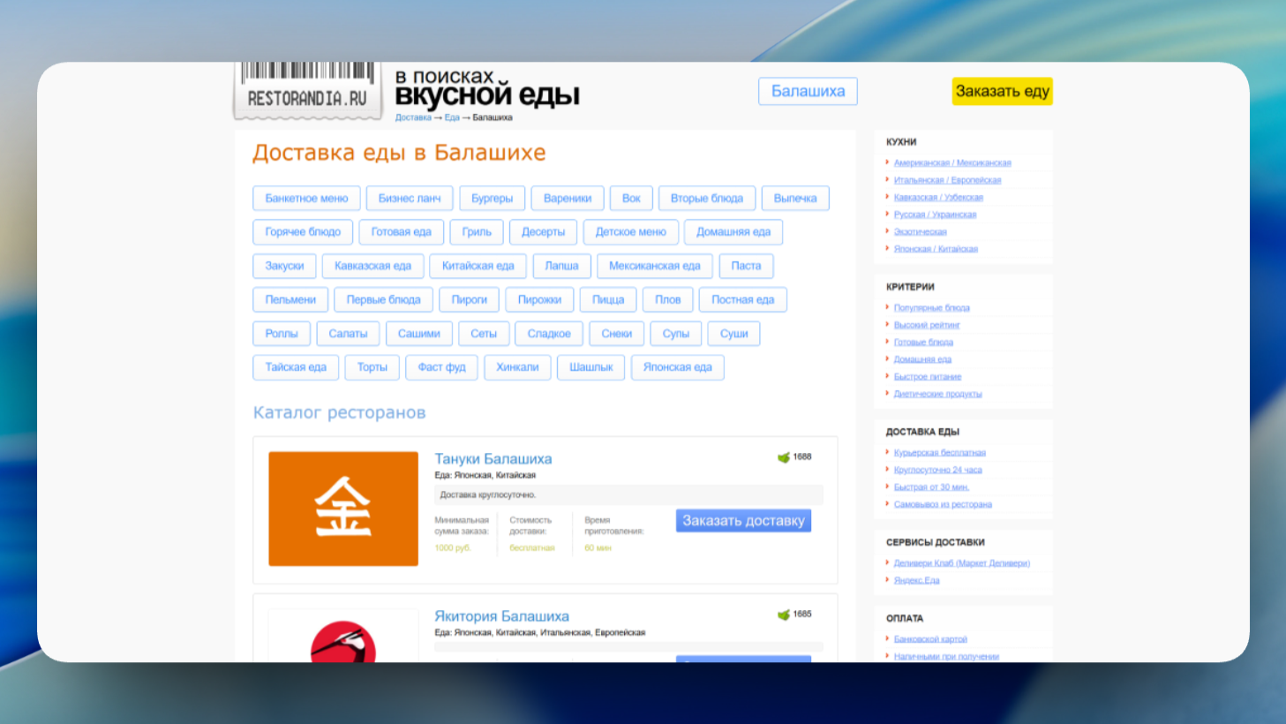1286x724 pixels.
Task: Open the Тануки Балашиха restaurant title link
Action: [x=493, y=458]
